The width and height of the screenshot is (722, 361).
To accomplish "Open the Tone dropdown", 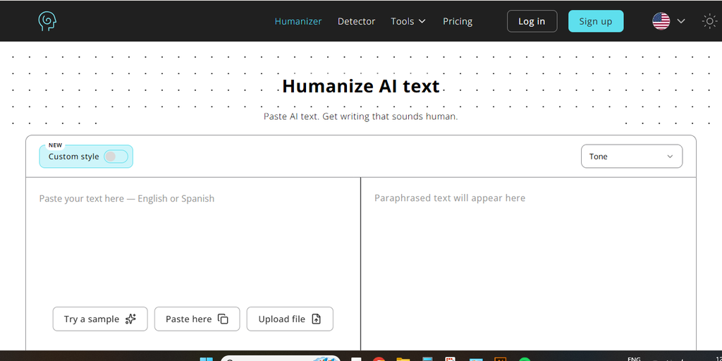I will click(631, 157).
